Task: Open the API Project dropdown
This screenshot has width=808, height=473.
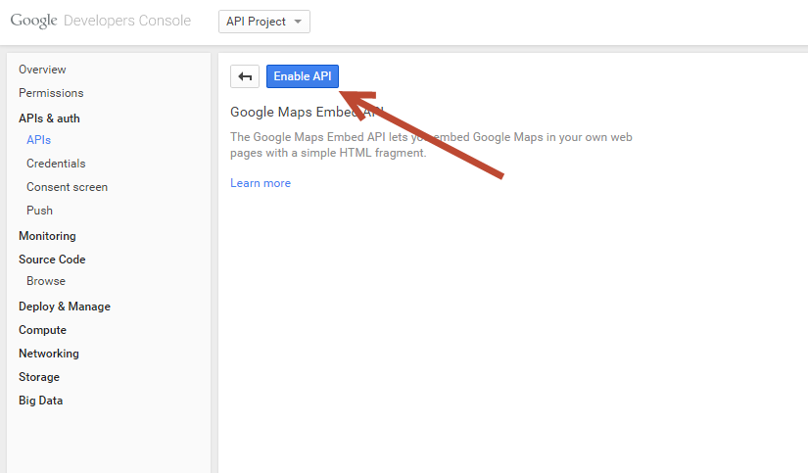Action: pos(264,22)
